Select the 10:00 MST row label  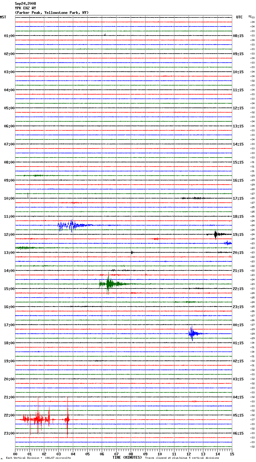[x=9, y=198]
